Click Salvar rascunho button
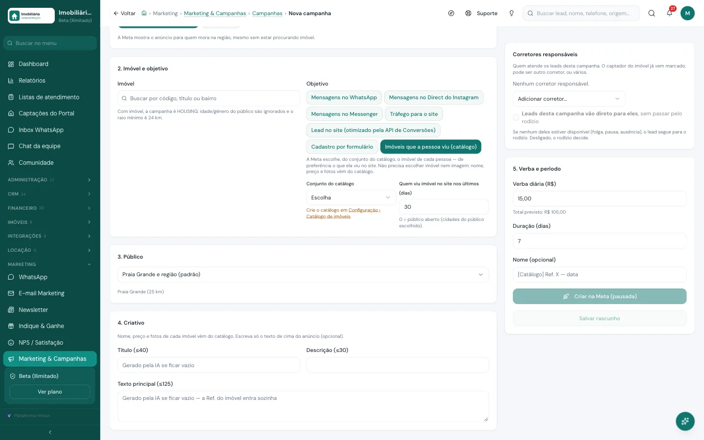This screenshot has height=440, width=704. point(599,318)
